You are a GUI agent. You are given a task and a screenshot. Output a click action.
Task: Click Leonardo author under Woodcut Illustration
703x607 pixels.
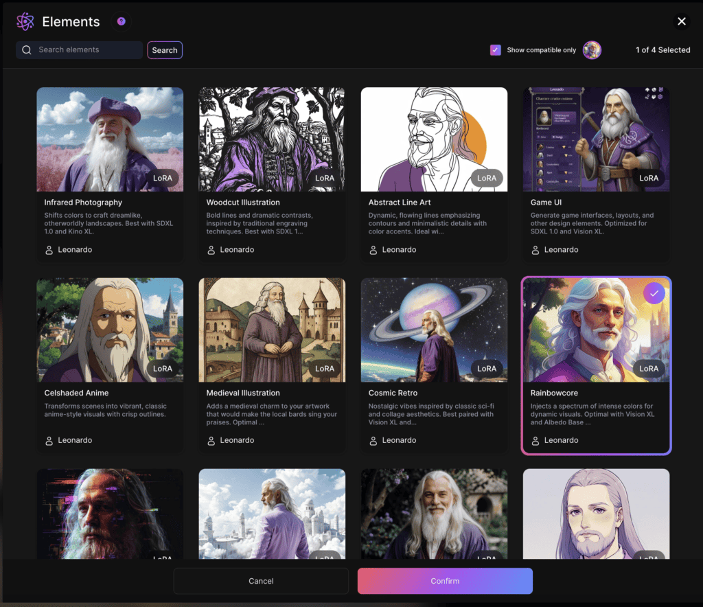[231, 250]
